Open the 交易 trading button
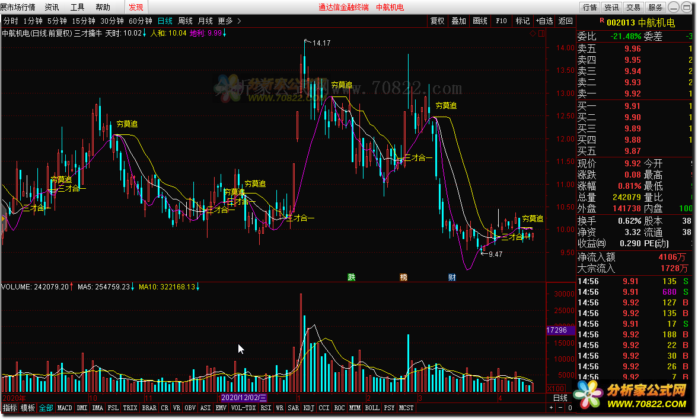 point(633,7)
